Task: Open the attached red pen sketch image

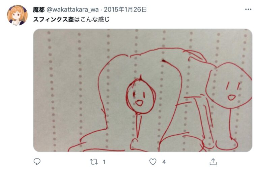Action: tap(143, 90)
